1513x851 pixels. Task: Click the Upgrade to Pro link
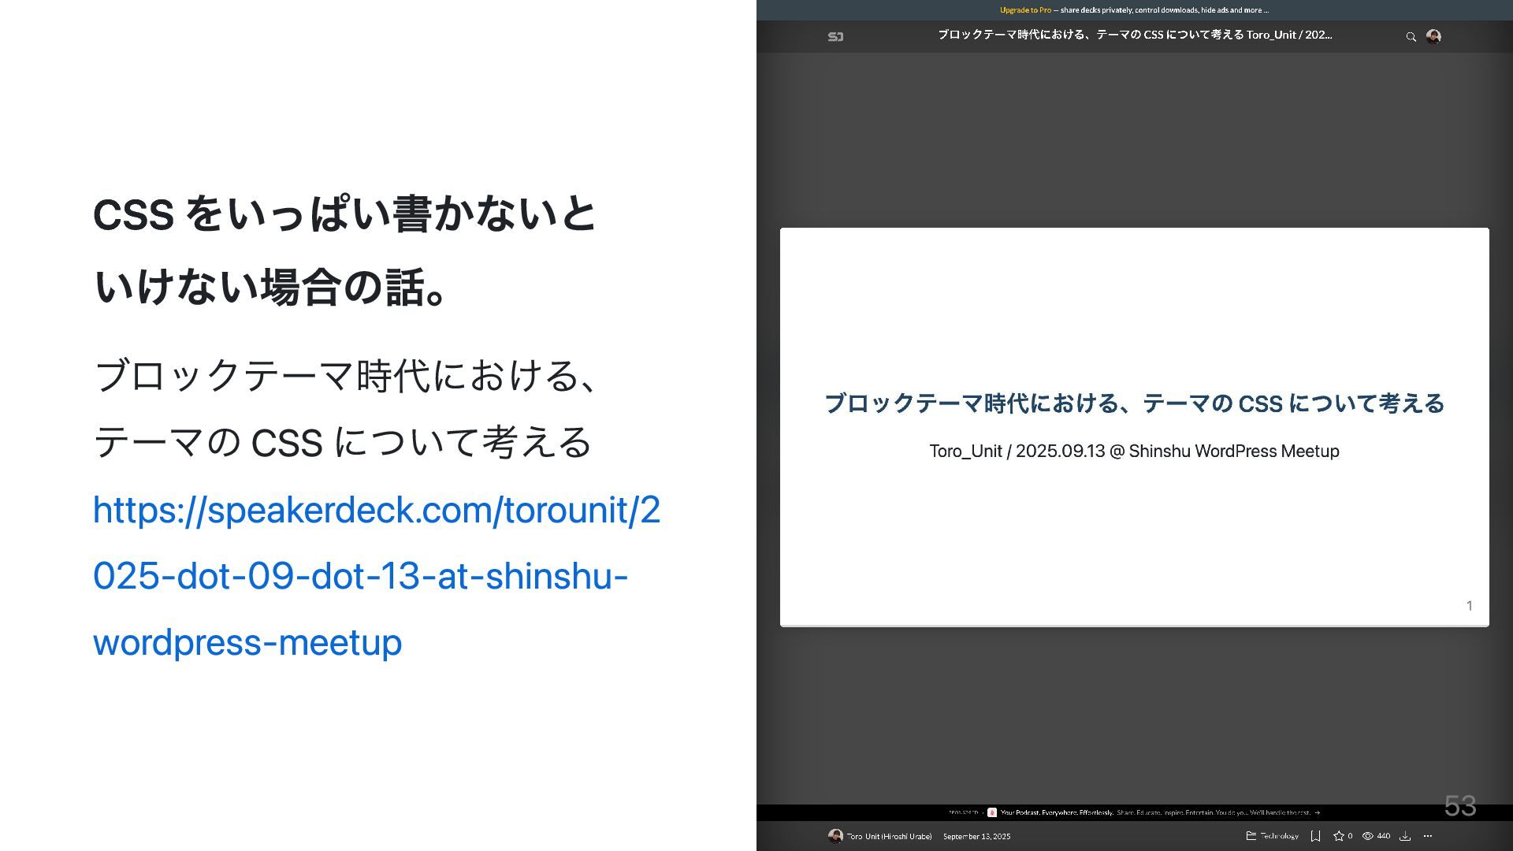[x=1025, y=10]
